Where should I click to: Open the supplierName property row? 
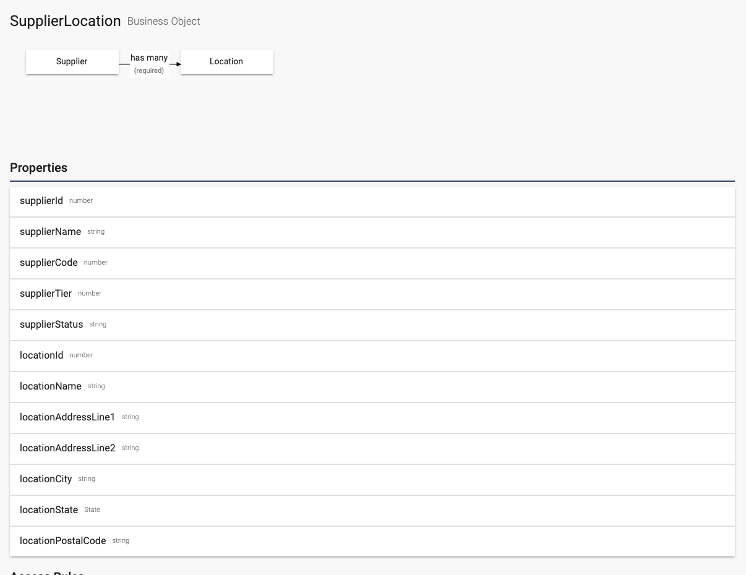click(x=372, y=232)
